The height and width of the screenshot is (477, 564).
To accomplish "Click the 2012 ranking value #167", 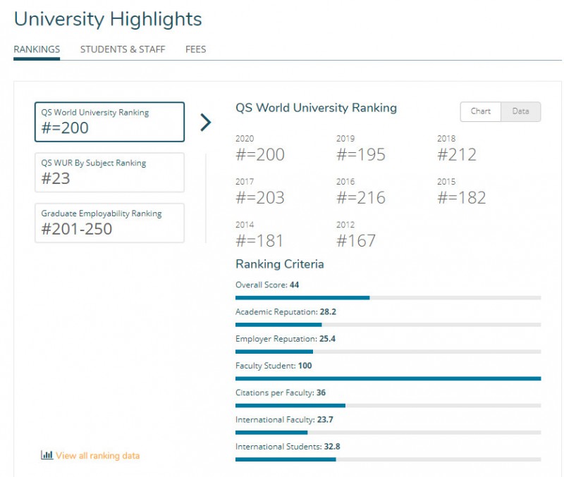I will (x=356, y=241).
